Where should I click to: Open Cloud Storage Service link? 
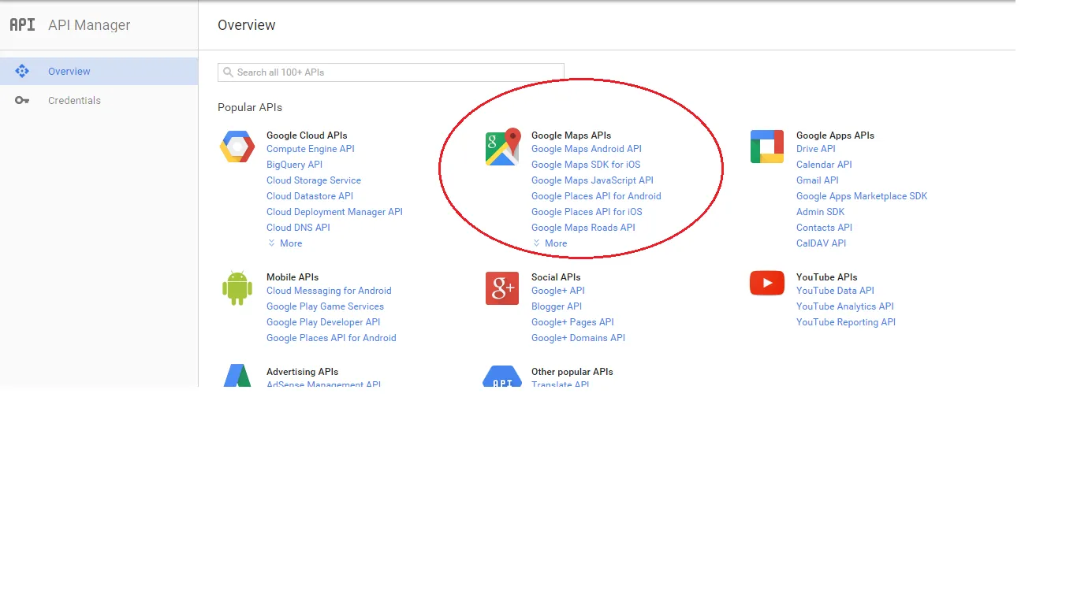(x=314, y=180)
